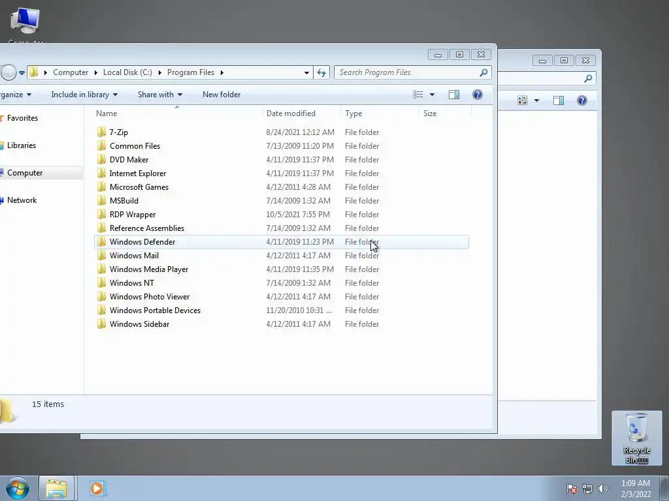
Task: Select the Windows Photo Viewer folder name
Action: (x=150, y=296)
